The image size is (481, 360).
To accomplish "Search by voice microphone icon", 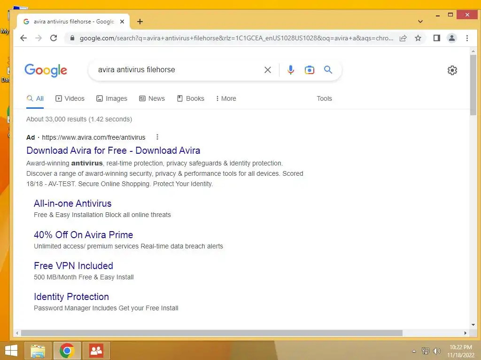I will [x=290, y=70].
